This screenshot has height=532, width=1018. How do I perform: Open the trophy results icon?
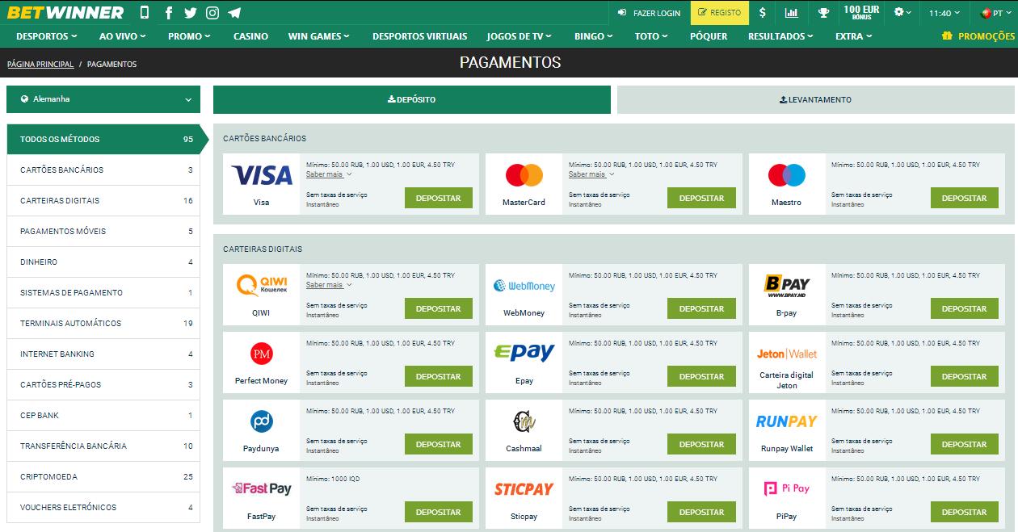coord(823,13)
